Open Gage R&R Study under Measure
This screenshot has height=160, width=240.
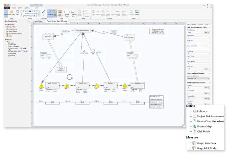(206, 148)
